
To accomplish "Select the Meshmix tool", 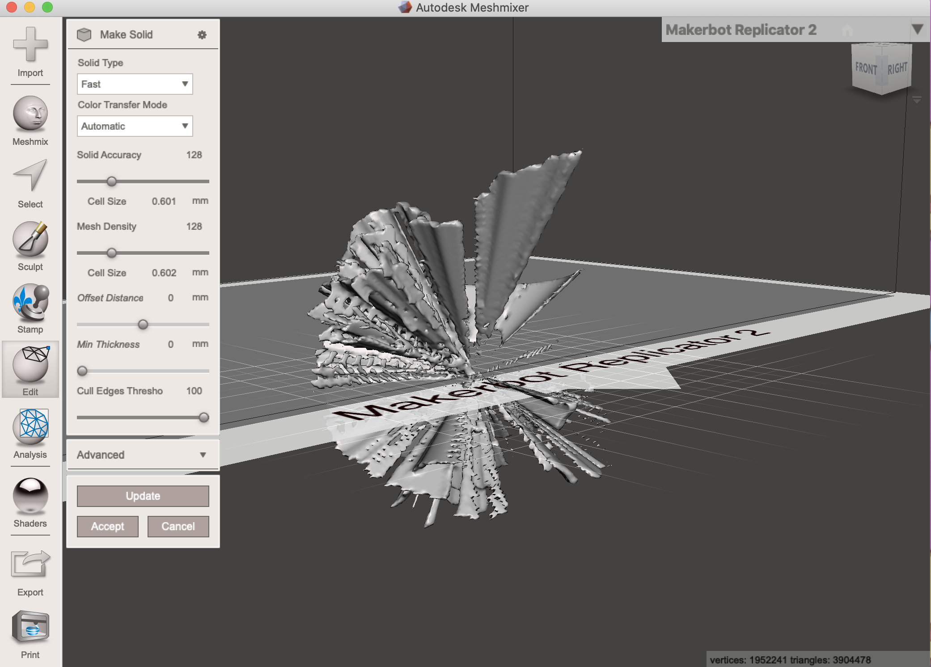I will click(30, 118).
